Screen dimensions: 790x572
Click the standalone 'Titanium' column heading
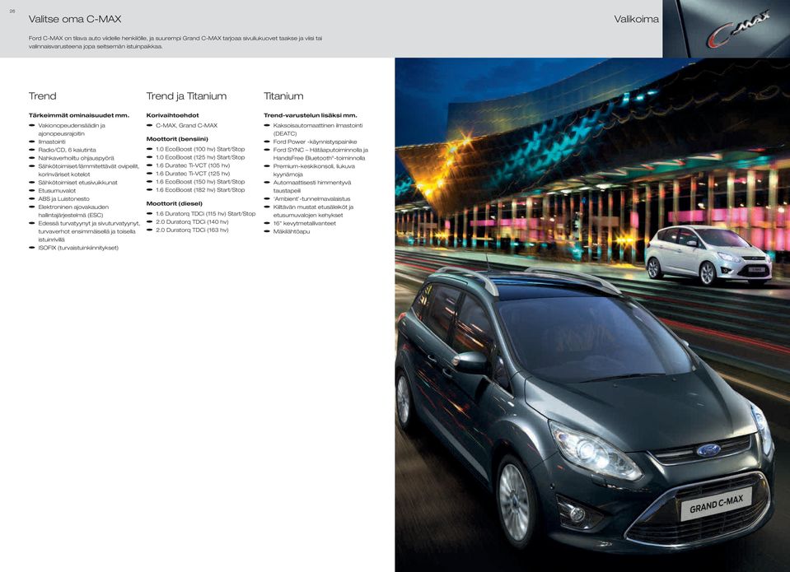click(x=283, y=96)
